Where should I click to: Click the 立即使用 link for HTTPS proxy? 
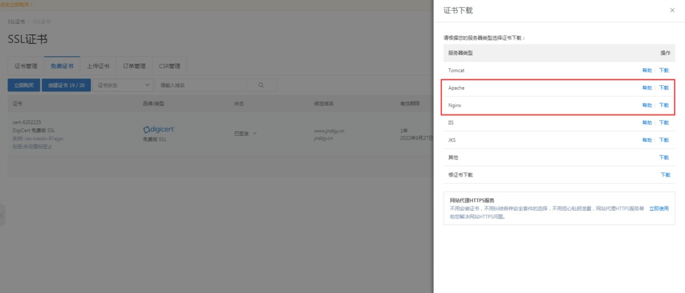coord(658,209)
